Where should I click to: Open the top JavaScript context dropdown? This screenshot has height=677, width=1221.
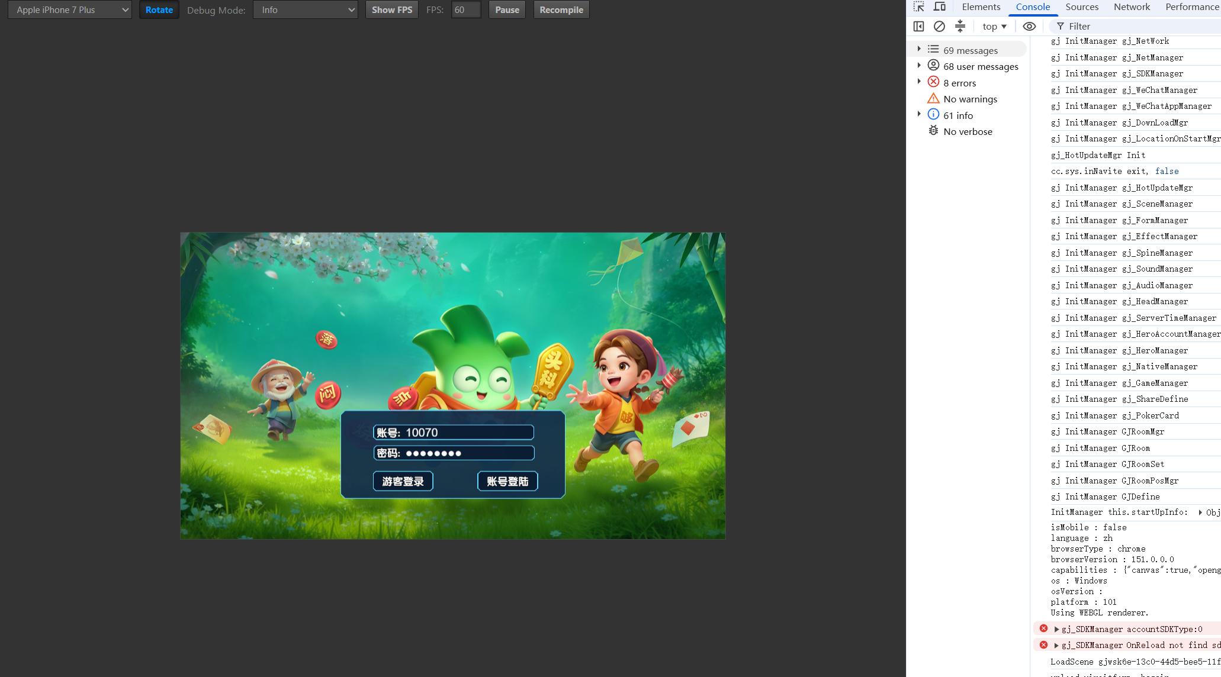point(994,26)
